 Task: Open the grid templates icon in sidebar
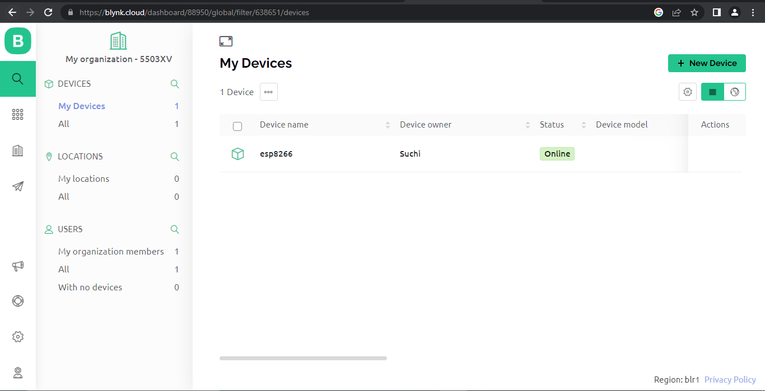tap(18, 115)
